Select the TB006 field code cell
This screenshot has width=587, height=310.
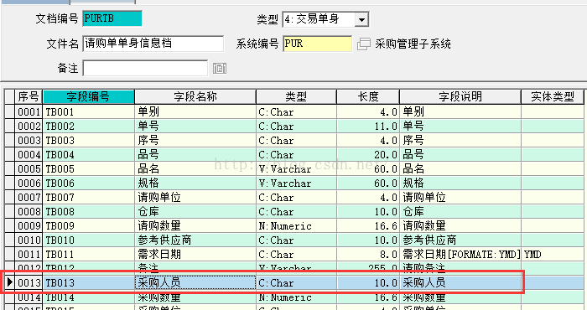point(88,183)
